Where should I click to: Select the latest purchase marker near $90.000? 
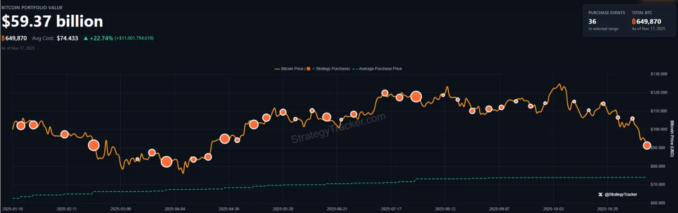(x=647, y=145)
